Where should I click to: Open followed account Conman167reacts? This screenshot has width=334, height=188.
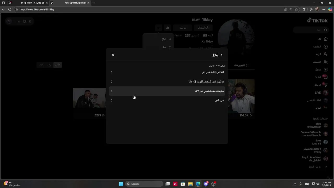314,134
